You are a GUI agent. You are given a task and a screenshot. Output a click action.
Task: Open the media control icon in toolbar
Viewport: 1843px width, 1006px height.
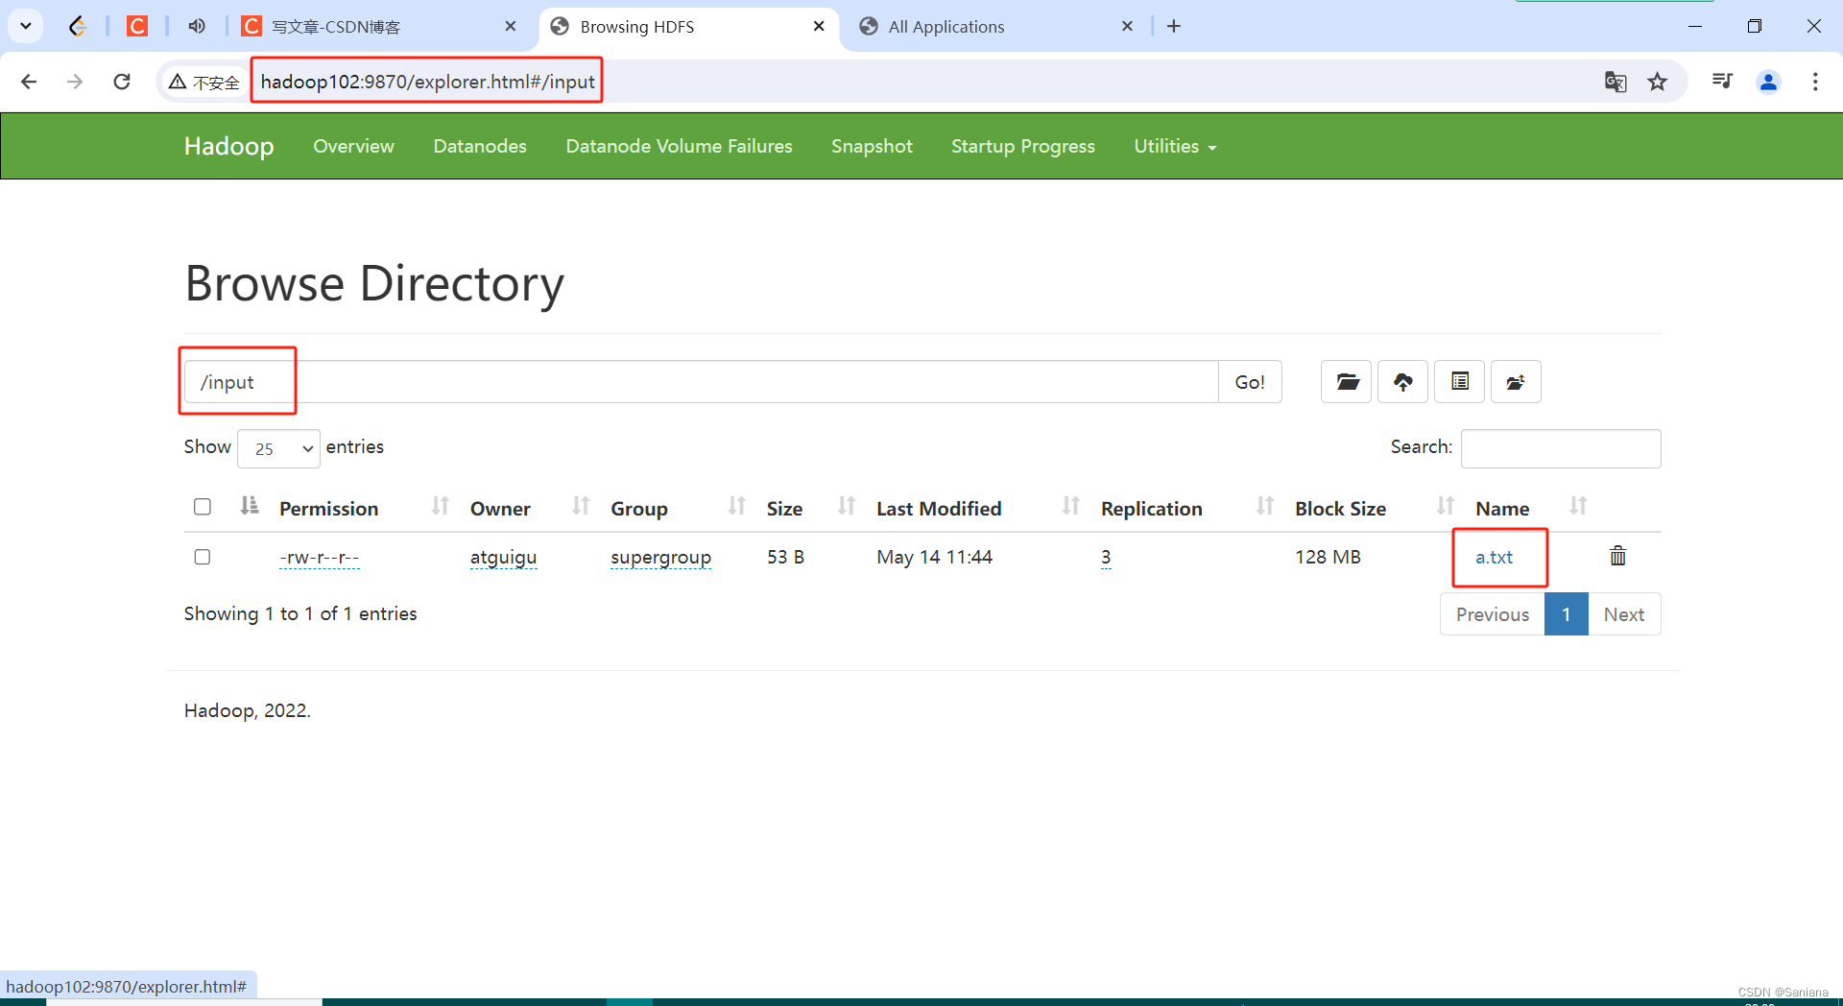[x=1722, y=82]
